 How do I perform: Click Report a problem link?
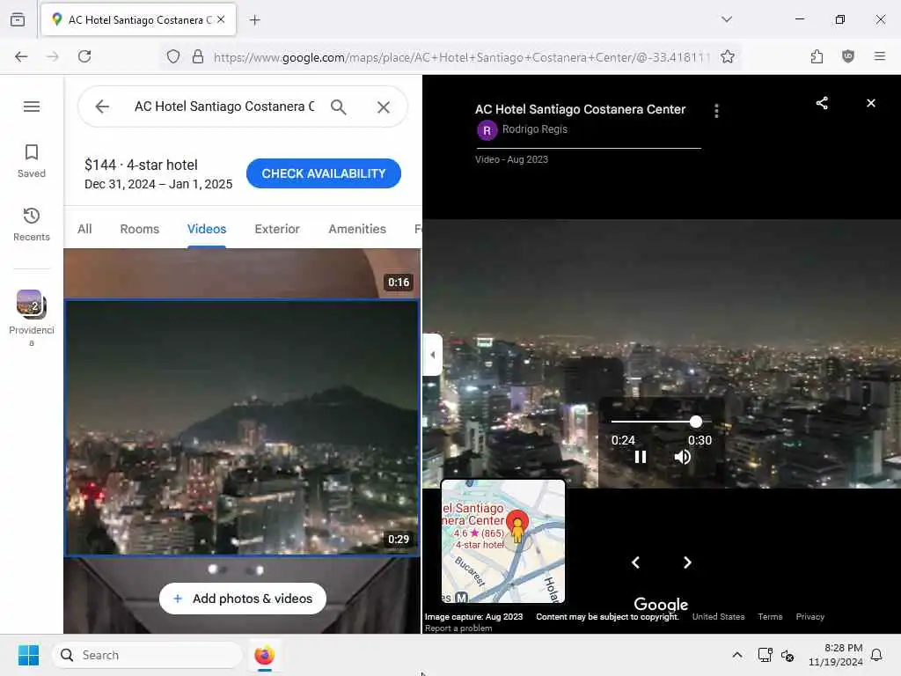[x=458, y=628]
